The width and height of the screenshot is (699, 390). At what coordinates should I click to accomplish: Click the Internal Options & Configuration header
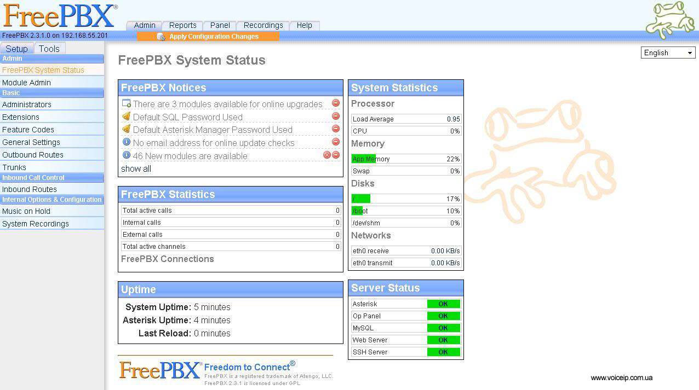pos(52,200)
